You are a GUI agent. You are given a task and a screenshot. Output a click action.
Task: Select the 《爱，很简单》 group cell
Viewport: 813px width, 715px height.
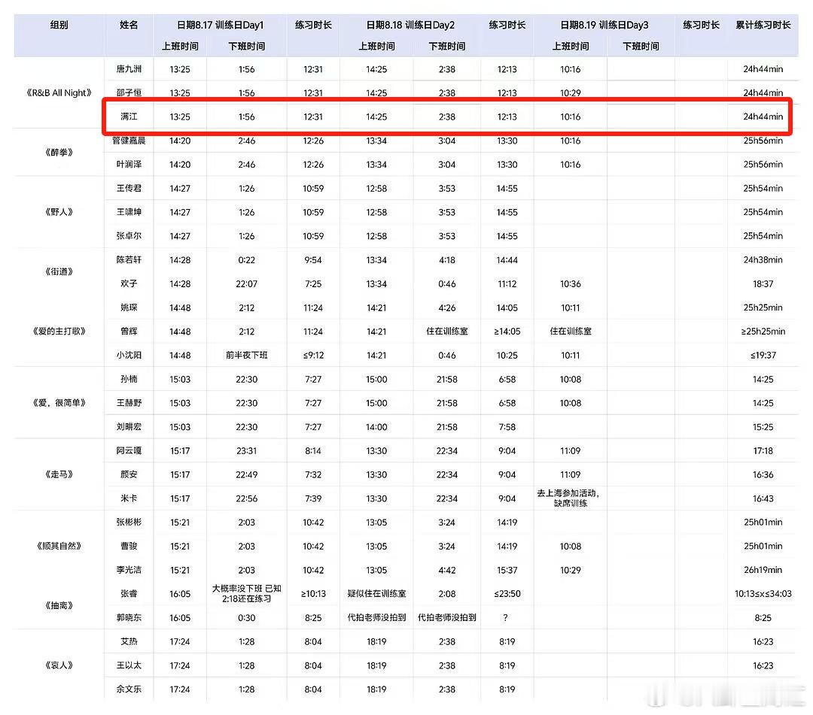tap(59, 403)
